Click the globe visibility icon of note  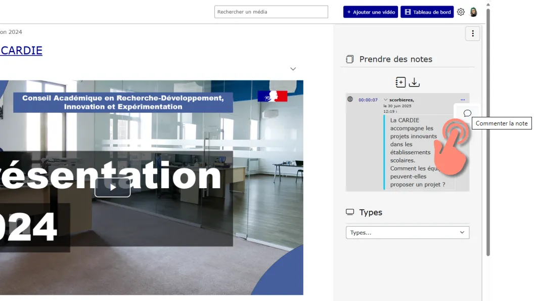pos(350,99)
